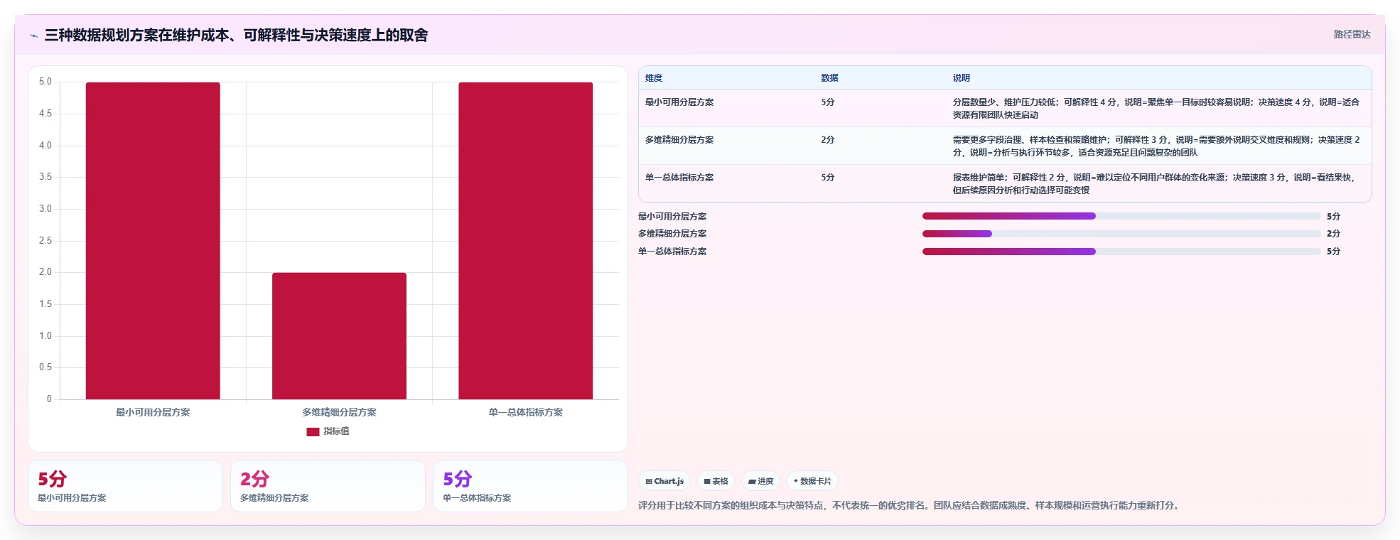Select the card title about 三种数据规划方案
The width and height of the screenshot is (1400, 540).
[x=236, y=35]
